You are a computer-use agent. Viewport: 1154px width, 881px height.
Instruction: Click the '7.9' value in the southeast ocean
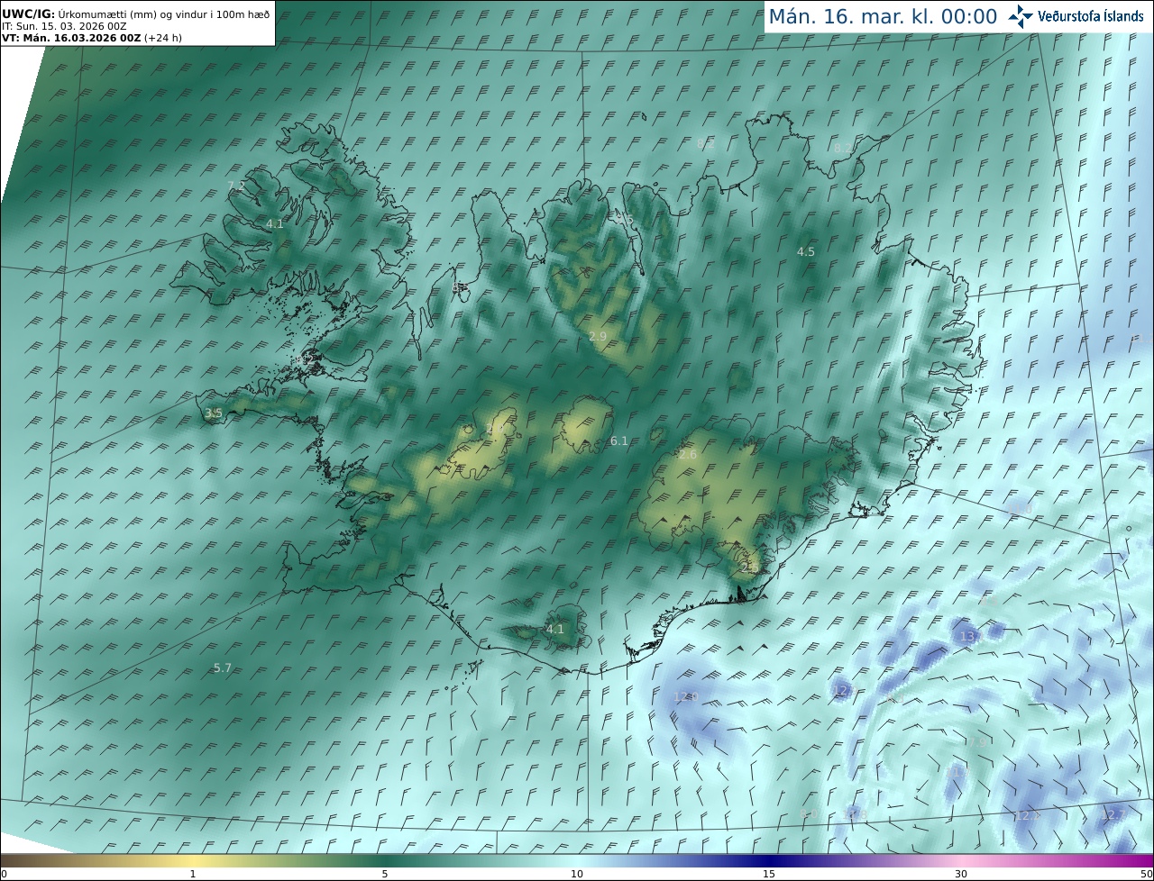[977, 742]
